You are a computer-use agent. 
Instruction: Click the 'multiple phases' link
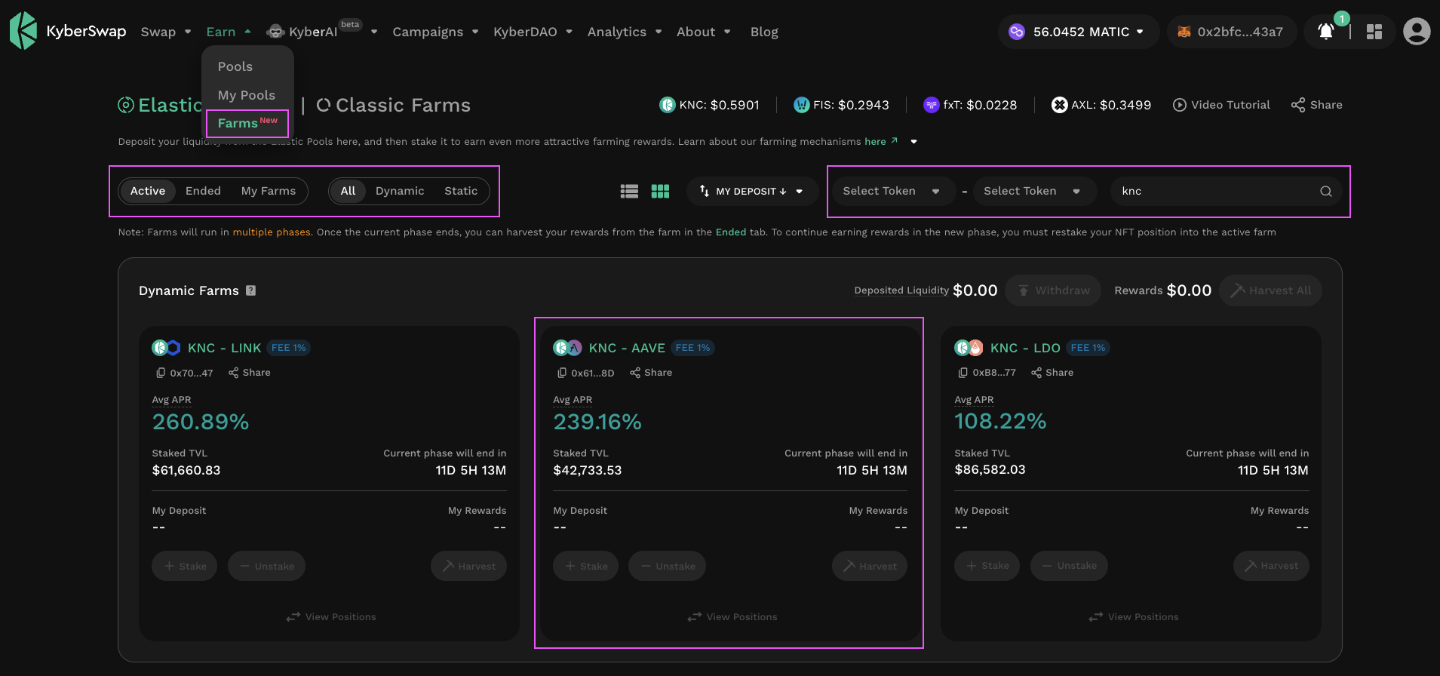(272, 232)
